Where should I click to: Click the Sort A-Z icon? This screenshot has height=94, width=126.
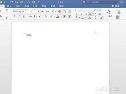click(x=96, y=18)
